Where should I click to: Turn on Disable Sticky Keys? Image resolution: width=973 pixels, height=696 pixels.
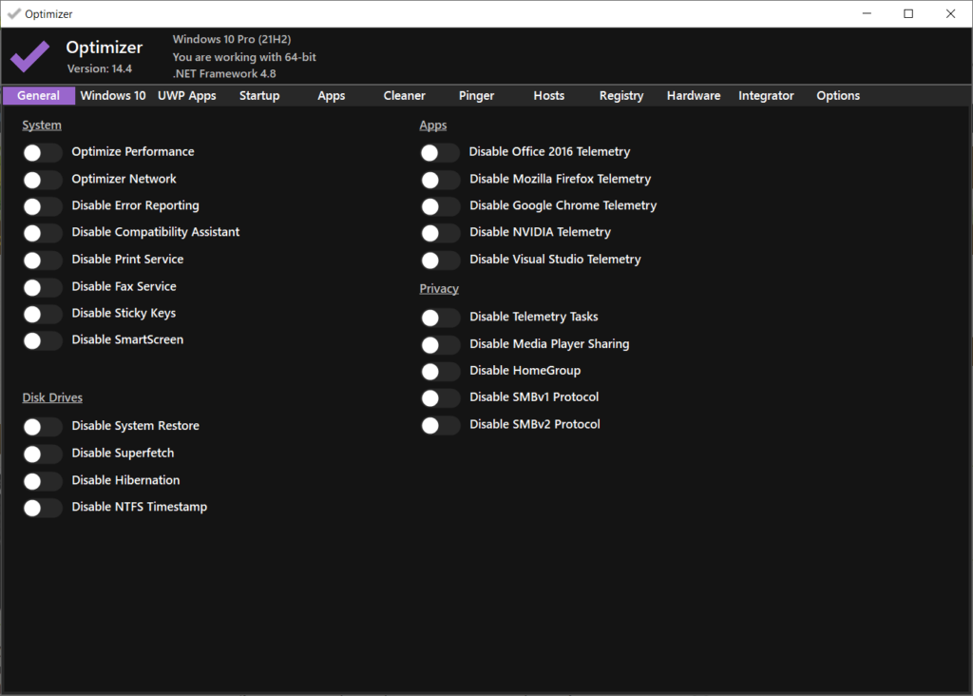(42, 314)
